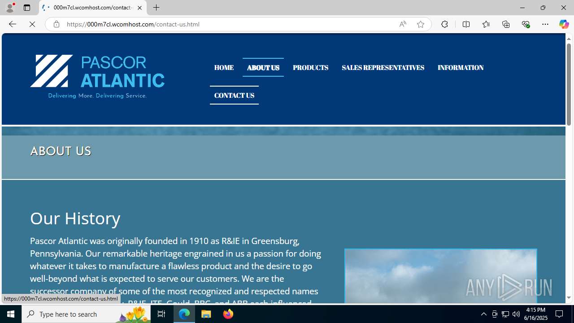
Task: Open the Copilot sidebar
Action: [564, 24]
